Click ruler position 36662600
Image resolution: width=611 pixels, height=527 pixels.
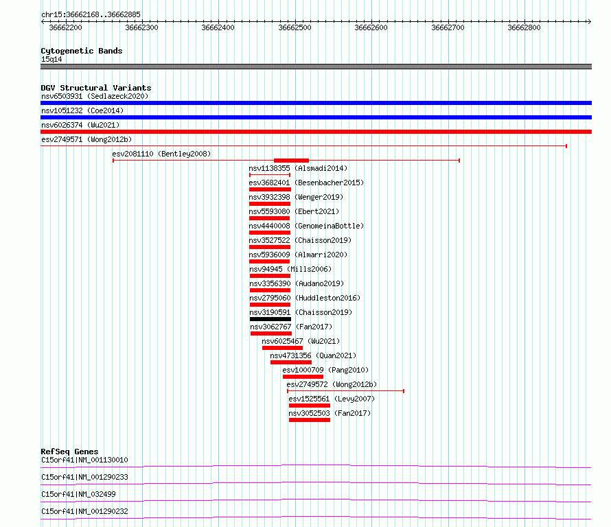371,27
